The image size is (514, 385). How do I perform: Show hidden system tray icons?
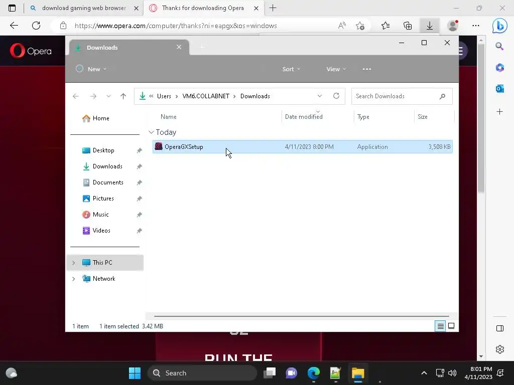424,373
